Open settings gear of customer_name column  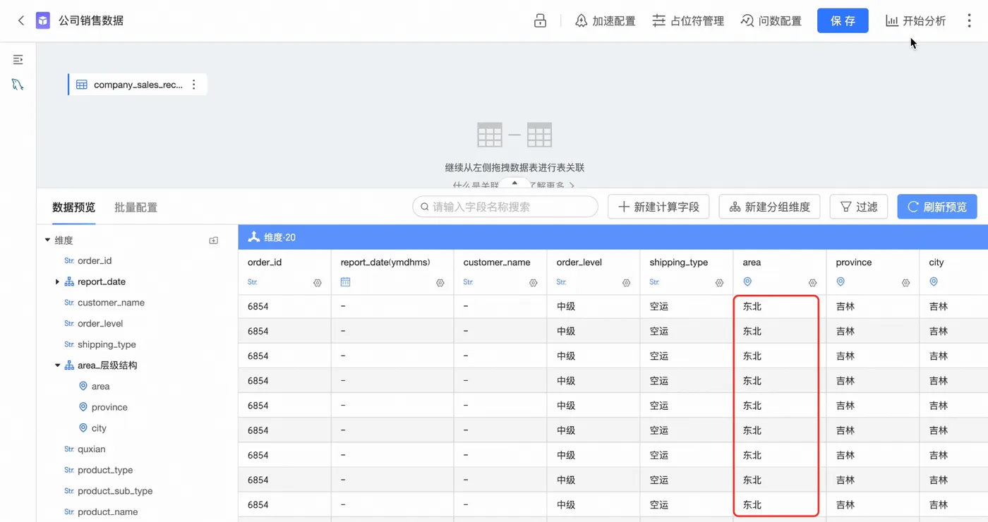pos(534,283)
